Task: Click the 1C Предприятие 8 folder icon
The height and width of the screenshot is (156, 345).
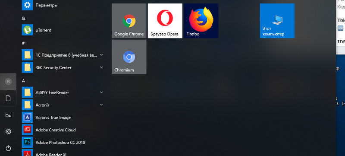Action: (x=27, y=55)
